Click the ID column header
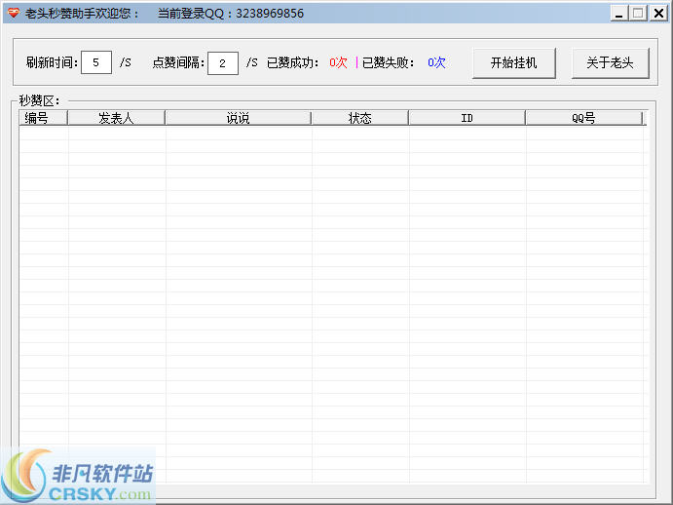The width and height of the screenshot is (673, 505). [x=467, y=118]
